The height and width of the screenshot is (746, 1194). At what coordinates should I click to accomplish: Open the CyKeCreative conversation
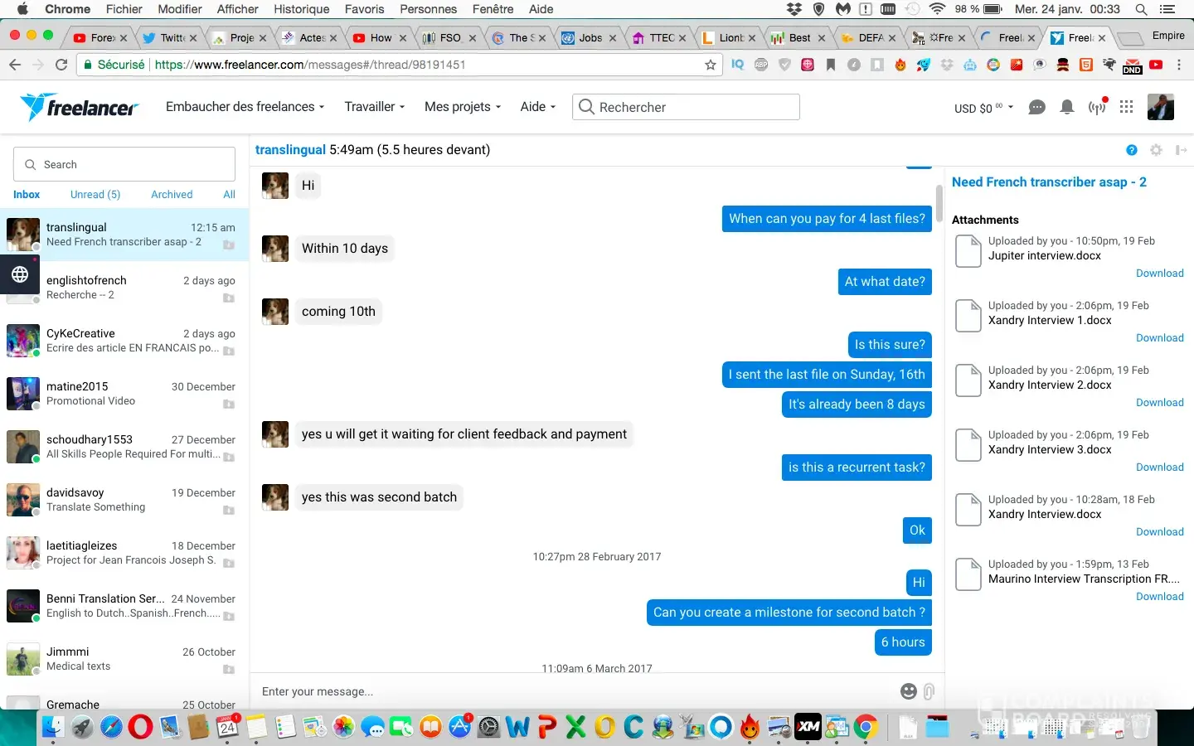pos(124,341)
